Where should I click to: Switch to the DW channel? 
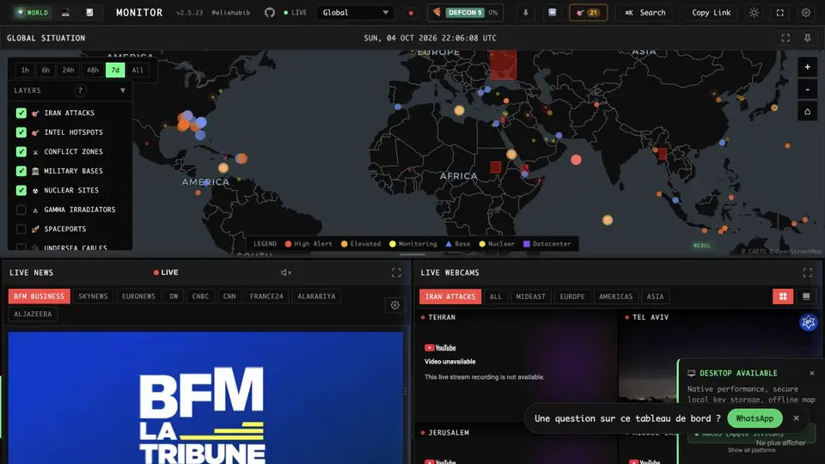[x=174, y=296]
